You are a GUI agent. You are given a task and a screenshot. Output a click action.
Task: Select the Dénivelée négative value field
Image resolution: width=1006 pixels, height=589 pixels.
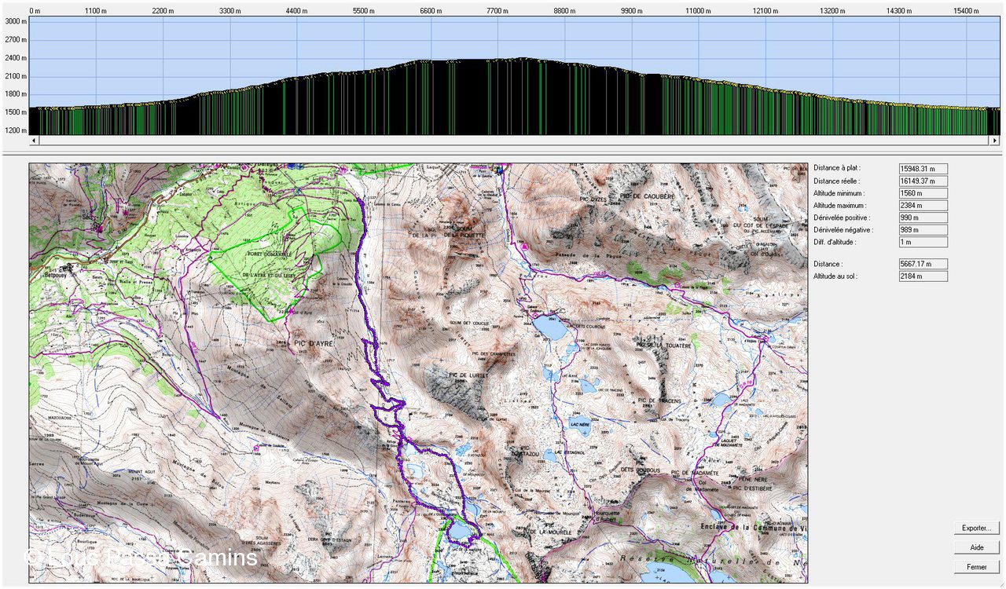(923, 230)
